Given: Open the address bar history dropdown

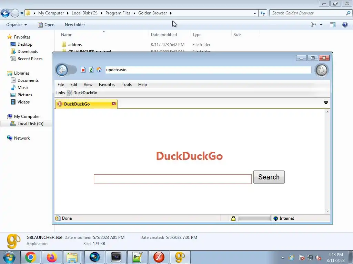Looking at the screenshot, I should point(255,13).
